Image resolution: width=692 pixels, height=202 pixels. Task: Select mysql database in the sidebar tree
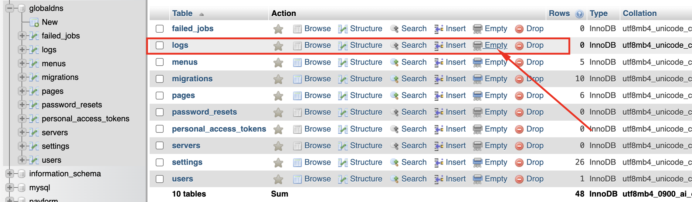[x=39, y=187]
